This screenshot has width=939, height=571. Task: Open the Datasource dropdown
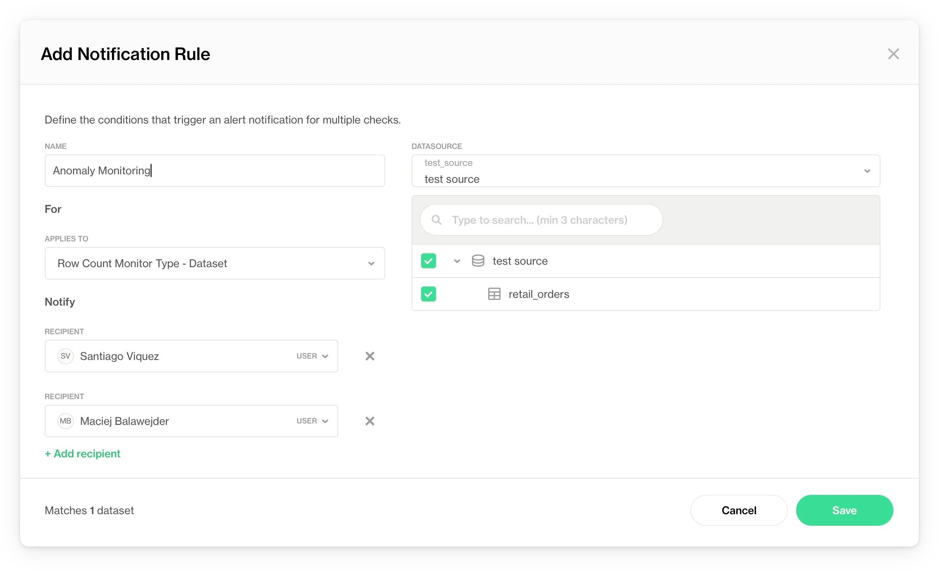click(x=646, y=171)
